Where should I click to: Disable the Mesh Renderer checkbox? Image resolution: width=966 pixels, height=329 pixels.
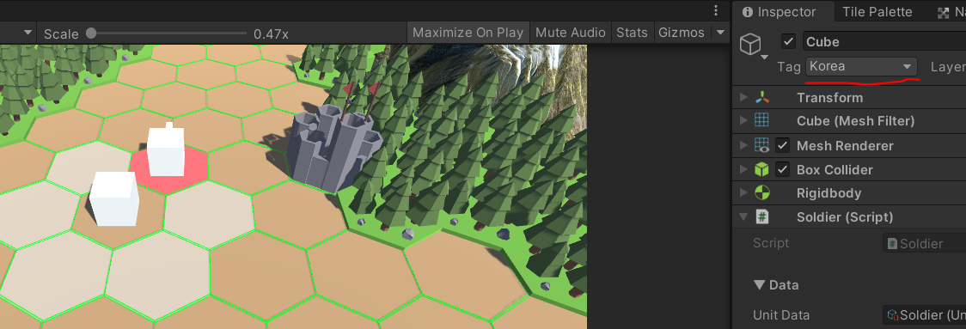782,145
